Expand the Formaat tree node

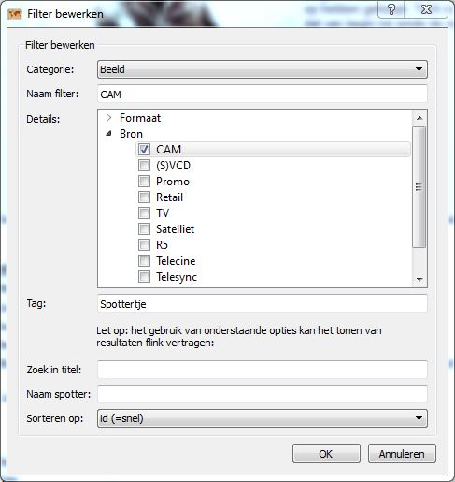(108, 118)
